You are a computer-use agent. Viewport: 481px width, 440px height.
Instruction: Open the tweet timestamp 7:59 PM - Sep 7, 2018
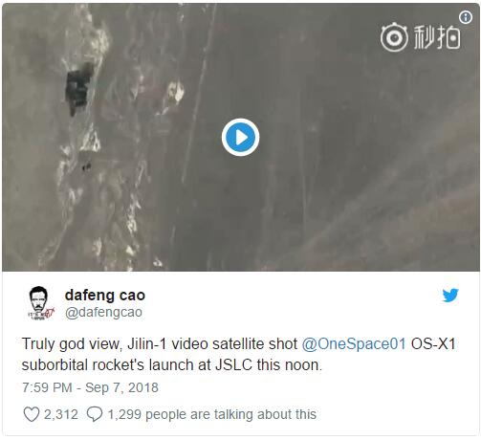(x=90, y=387)
